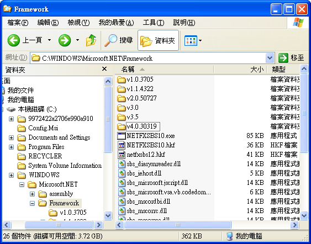
Task: Select the NETFXSBS10.exe application icon
Action: 121,136
